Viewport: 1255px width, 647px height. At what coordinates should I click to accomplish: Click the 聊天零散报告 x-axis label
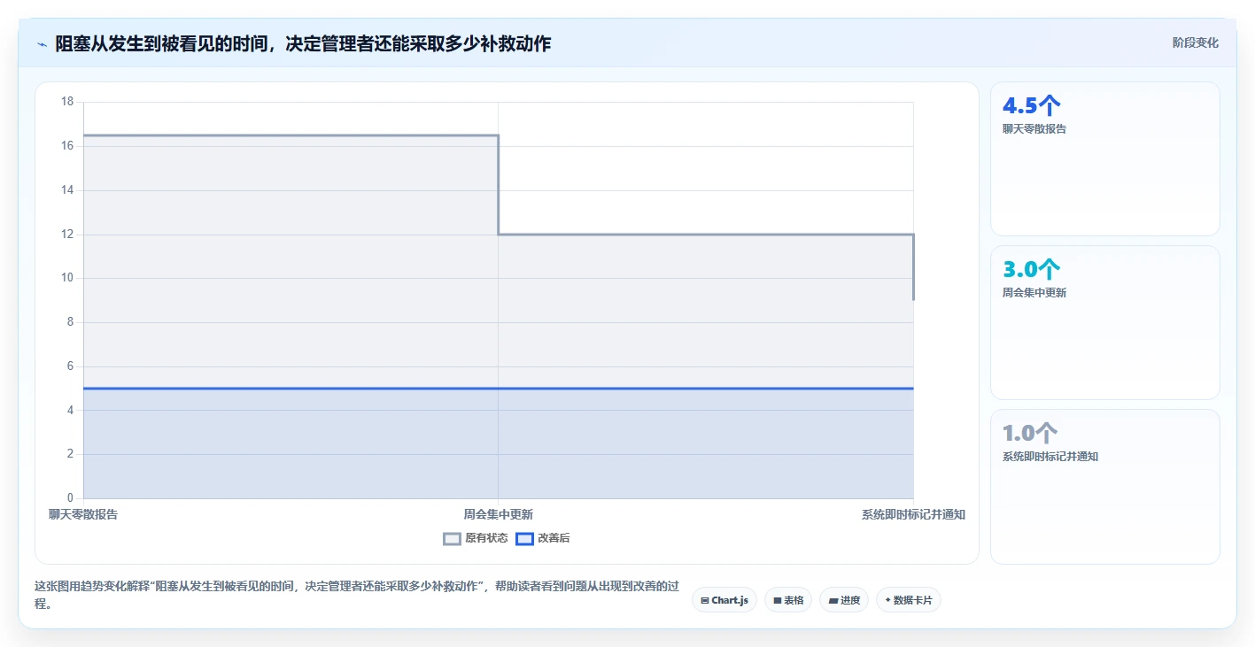(x=83, y=514)
